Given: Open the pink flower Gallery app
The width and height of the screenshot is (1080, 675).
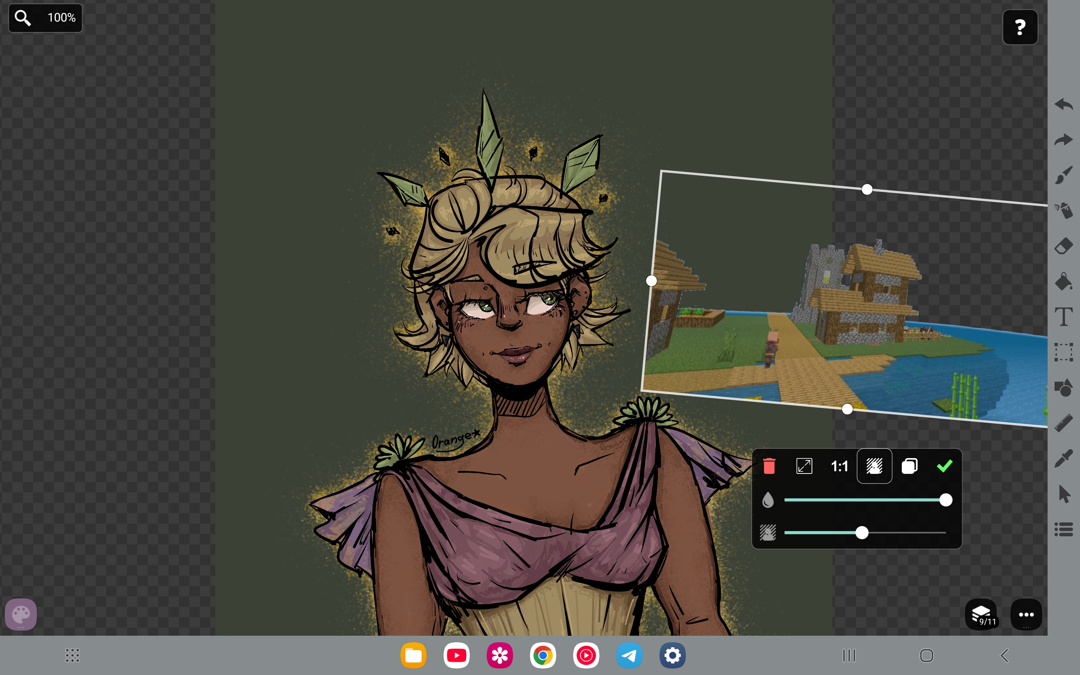Looking at the screenshot, I should coord(499,655).
